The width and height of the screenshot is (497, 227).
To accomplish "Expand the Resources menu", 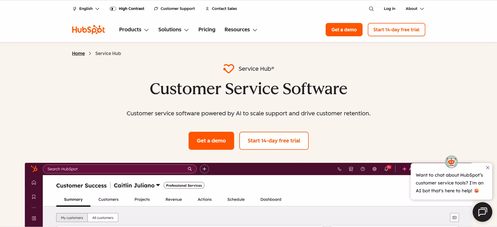I will click(241, 30).
